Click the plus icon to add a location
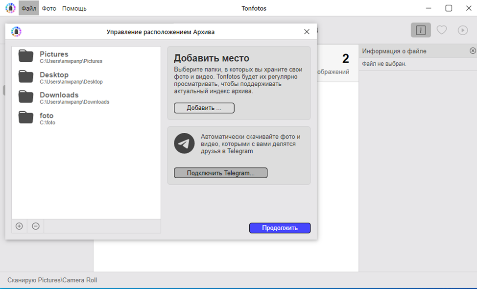 [x=19, y=226]
